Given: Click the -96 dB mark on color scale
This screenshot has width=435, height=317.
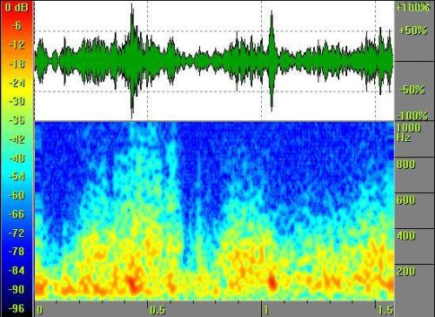Looking at the screenshot, I should (x=17, y=308).
